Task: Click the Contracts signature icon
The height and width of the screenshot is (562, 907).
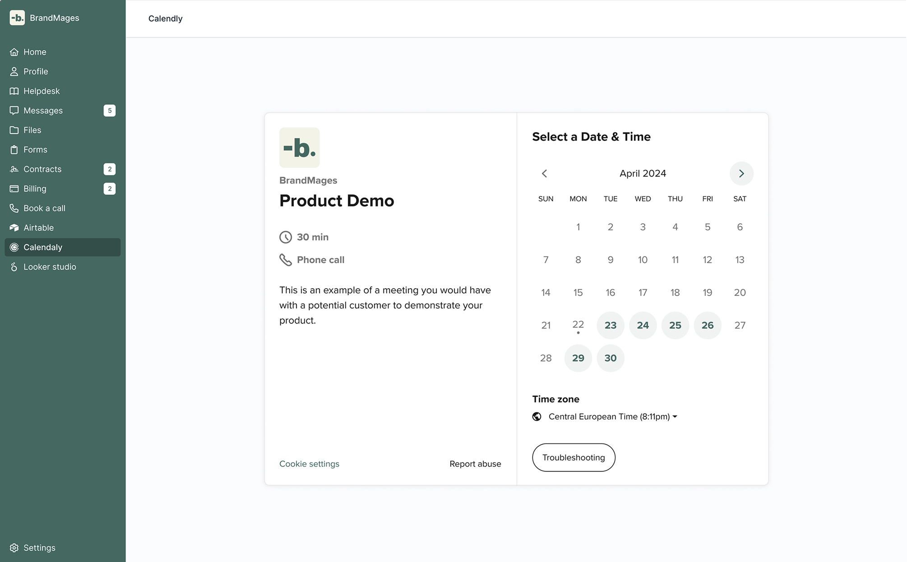Action: (14, 169)
